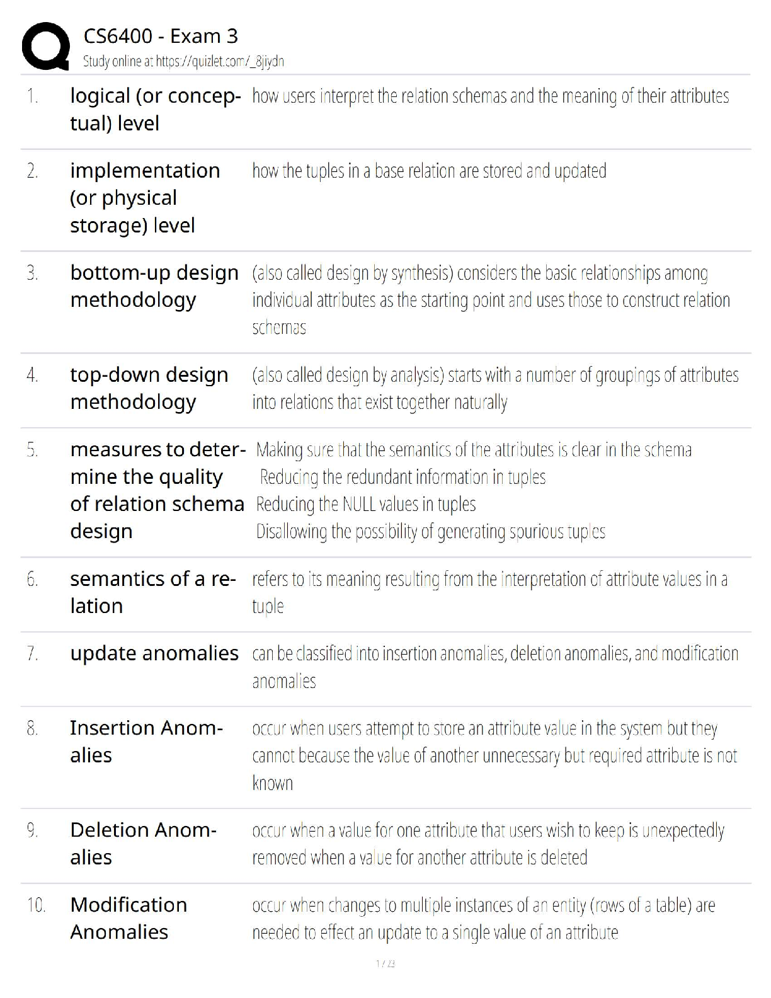The width and height of the screenshot is (771, 998).
Task: Click the "top-down design methodology" term
Action: tap(149, 388)
